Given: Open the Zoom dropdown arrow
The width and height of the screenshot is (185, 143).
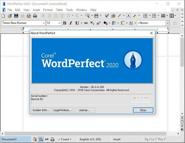Looking at the screenshot, I should 92,16.
